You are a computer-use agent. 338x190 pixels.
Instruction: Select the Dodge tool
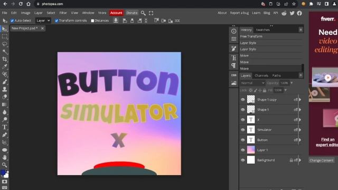pos(5,120)
